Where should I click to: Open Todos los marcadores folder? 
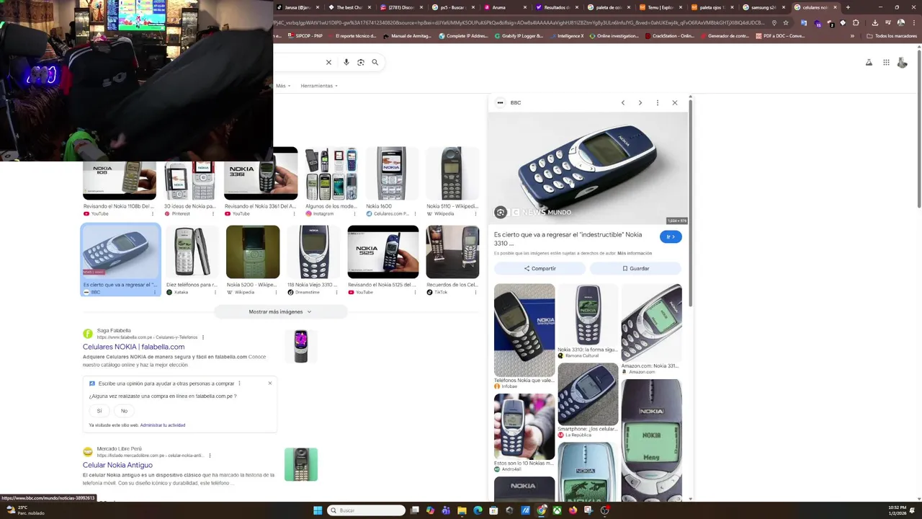click(892, 36)
